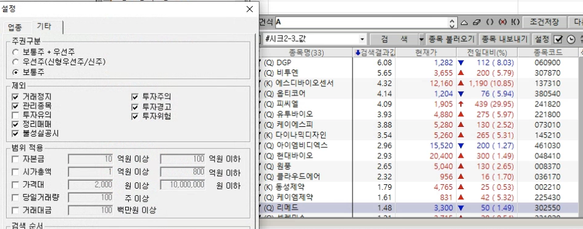Toggle the 투자경고 checkbox
The height and width of the screenshot is (229, 583).
tap(135, 108)
